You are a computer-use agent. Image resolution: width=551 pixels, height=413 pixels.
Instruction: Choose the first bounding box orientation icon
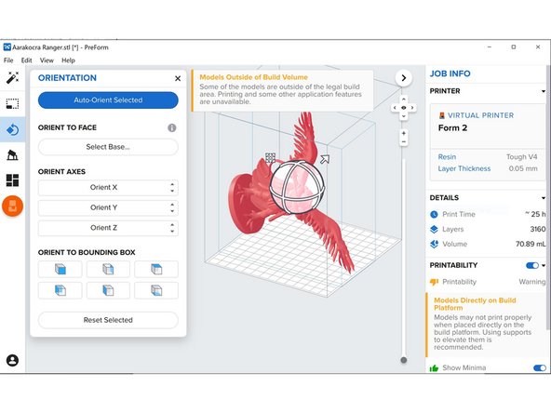[x=60, y=270]
